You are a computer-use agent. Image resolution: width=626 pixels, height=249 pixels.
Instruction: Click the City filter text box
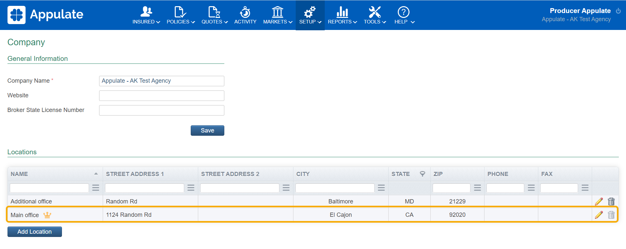pos(335,188)
